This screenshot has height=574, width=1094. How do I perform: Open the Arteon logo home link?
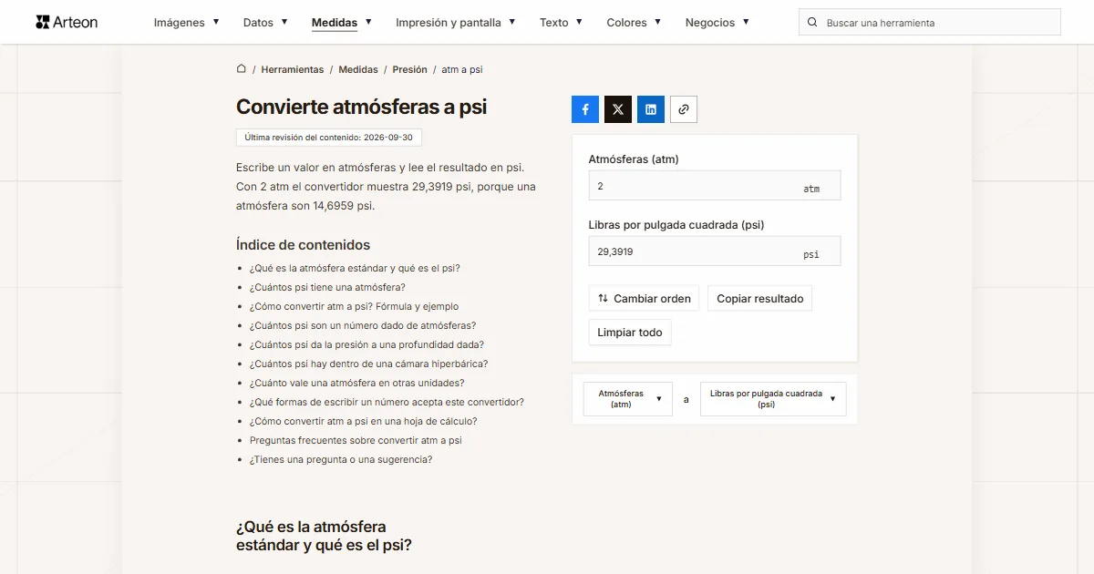[x=67, y=22]
